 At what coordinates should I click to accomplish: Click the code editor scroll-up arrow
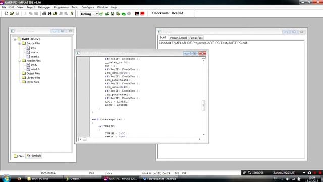pos(204,61)
